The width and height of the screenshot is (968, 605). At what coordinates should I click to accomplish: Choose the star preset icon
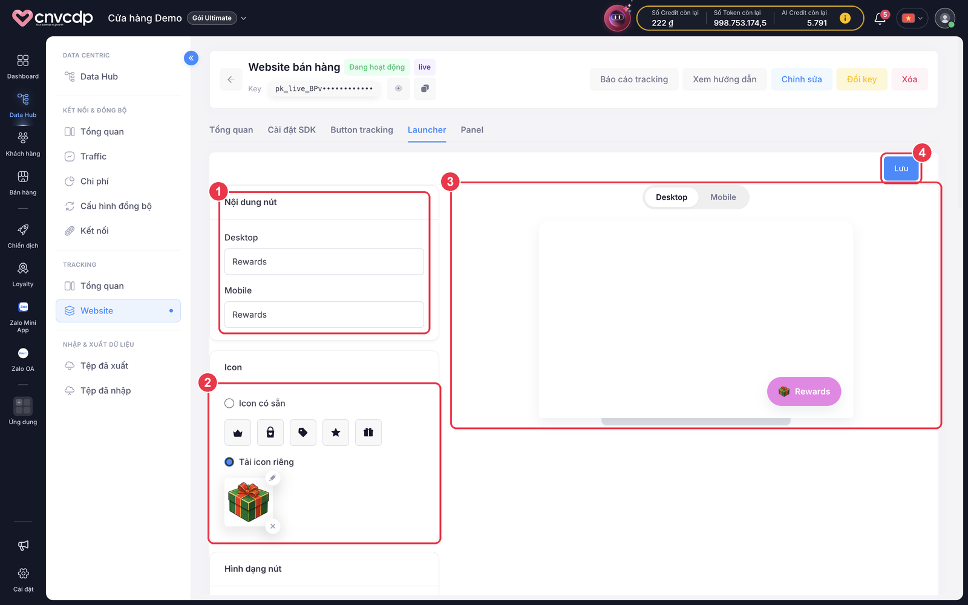tap(336, 433)
